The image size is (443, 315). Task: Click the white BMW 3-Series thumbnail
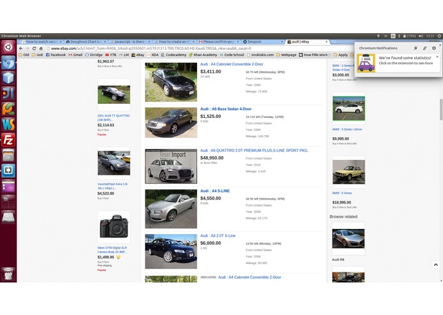click(x=349, y=108)
